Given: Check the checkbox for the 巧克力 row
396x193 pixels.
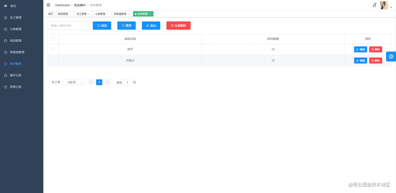Looking at the screenshot, I should tap(53, 60).
